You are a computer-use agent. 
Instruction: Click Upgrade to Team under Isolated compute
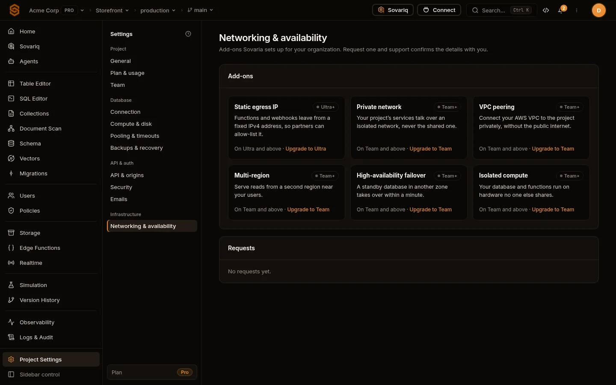tap(553, 210)
